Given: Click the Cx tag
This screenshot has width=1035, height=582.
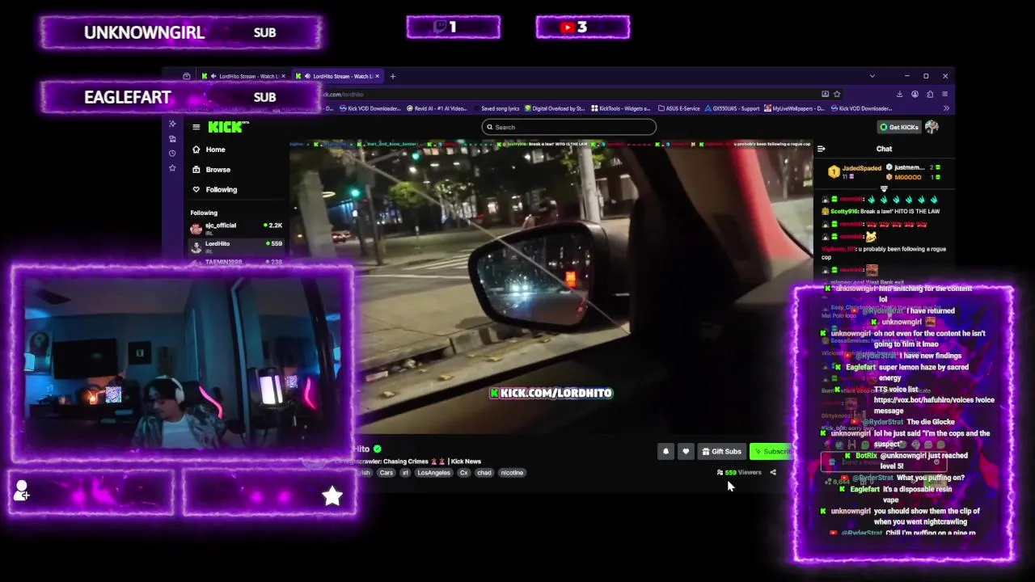Looking at the screenshot, I should pyautogui.click(x=464, y=473).
